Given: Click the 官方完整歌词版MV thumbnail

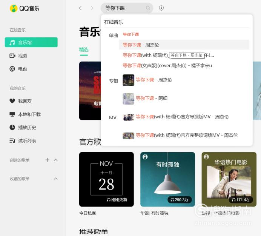Looking at the screenshot, I should coord(128,136).
